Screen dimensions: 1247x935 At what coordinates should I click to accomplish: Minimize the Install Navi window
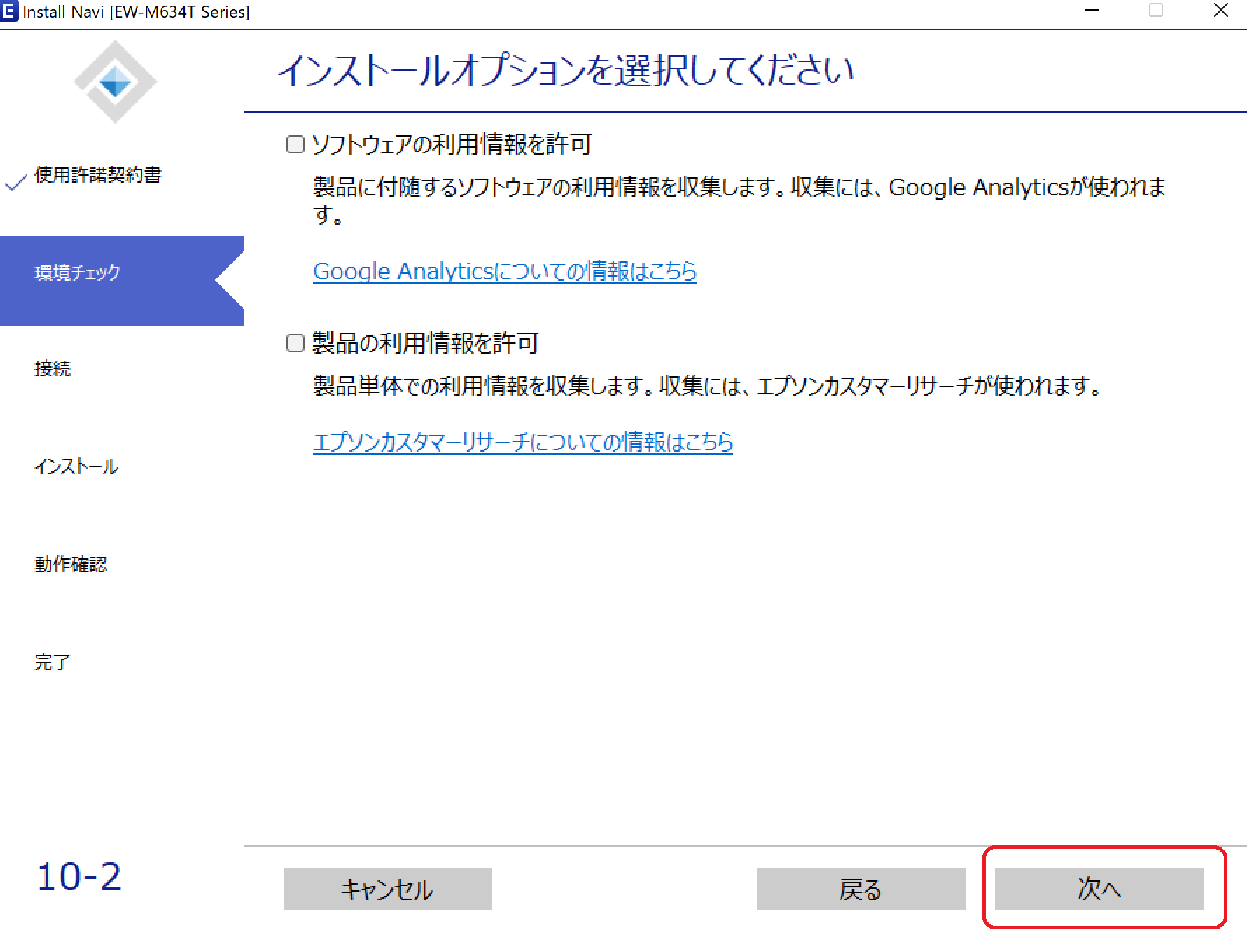pyautogui.click(x=1092, y=11)
